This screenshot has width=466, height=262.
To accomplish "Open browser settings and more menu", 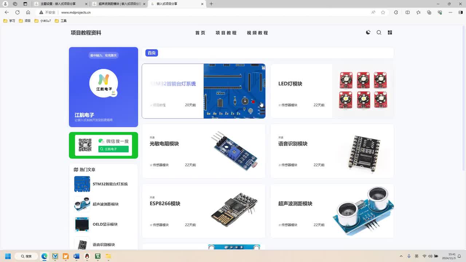I will click(x=450, y=12).
